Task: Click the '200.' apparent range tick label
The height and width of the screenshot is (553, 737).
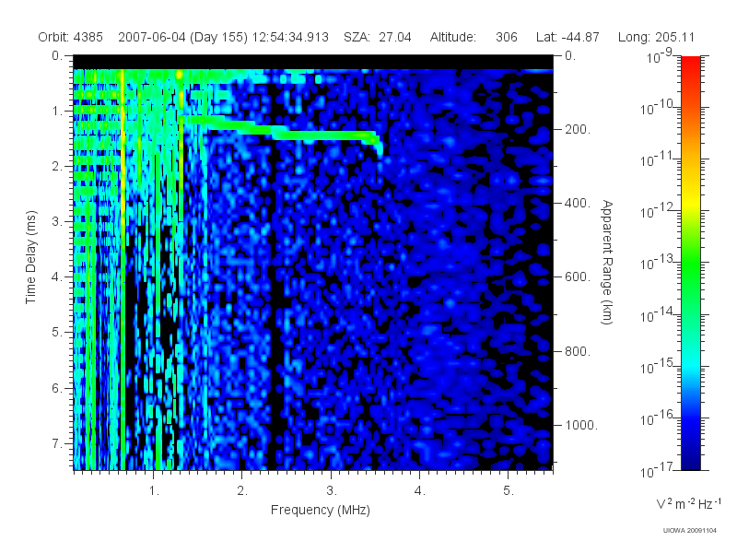Action: 578,129
